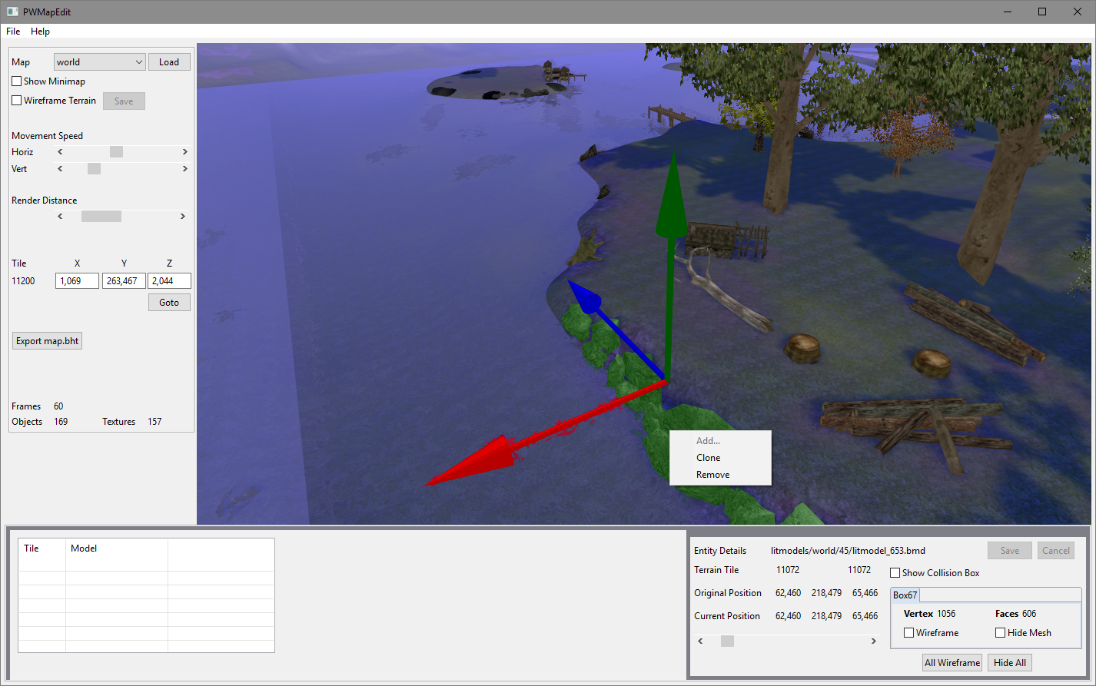Viewport: 1096px width, 686px height.
Task: Enable Show Minimap checkbox
Action: coord(17,81)
